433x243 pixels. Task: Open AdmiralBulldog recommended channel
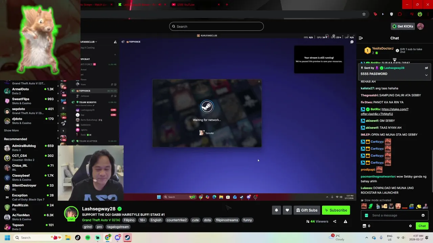(x=29, y=148)
